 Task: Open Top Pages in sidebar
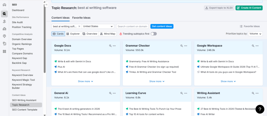[x=18, y=49]
